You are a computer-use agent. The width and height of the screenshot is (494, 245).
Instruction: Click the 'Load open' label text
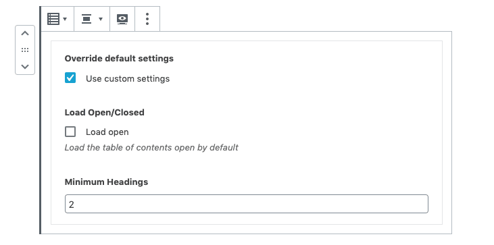[107, 132]
